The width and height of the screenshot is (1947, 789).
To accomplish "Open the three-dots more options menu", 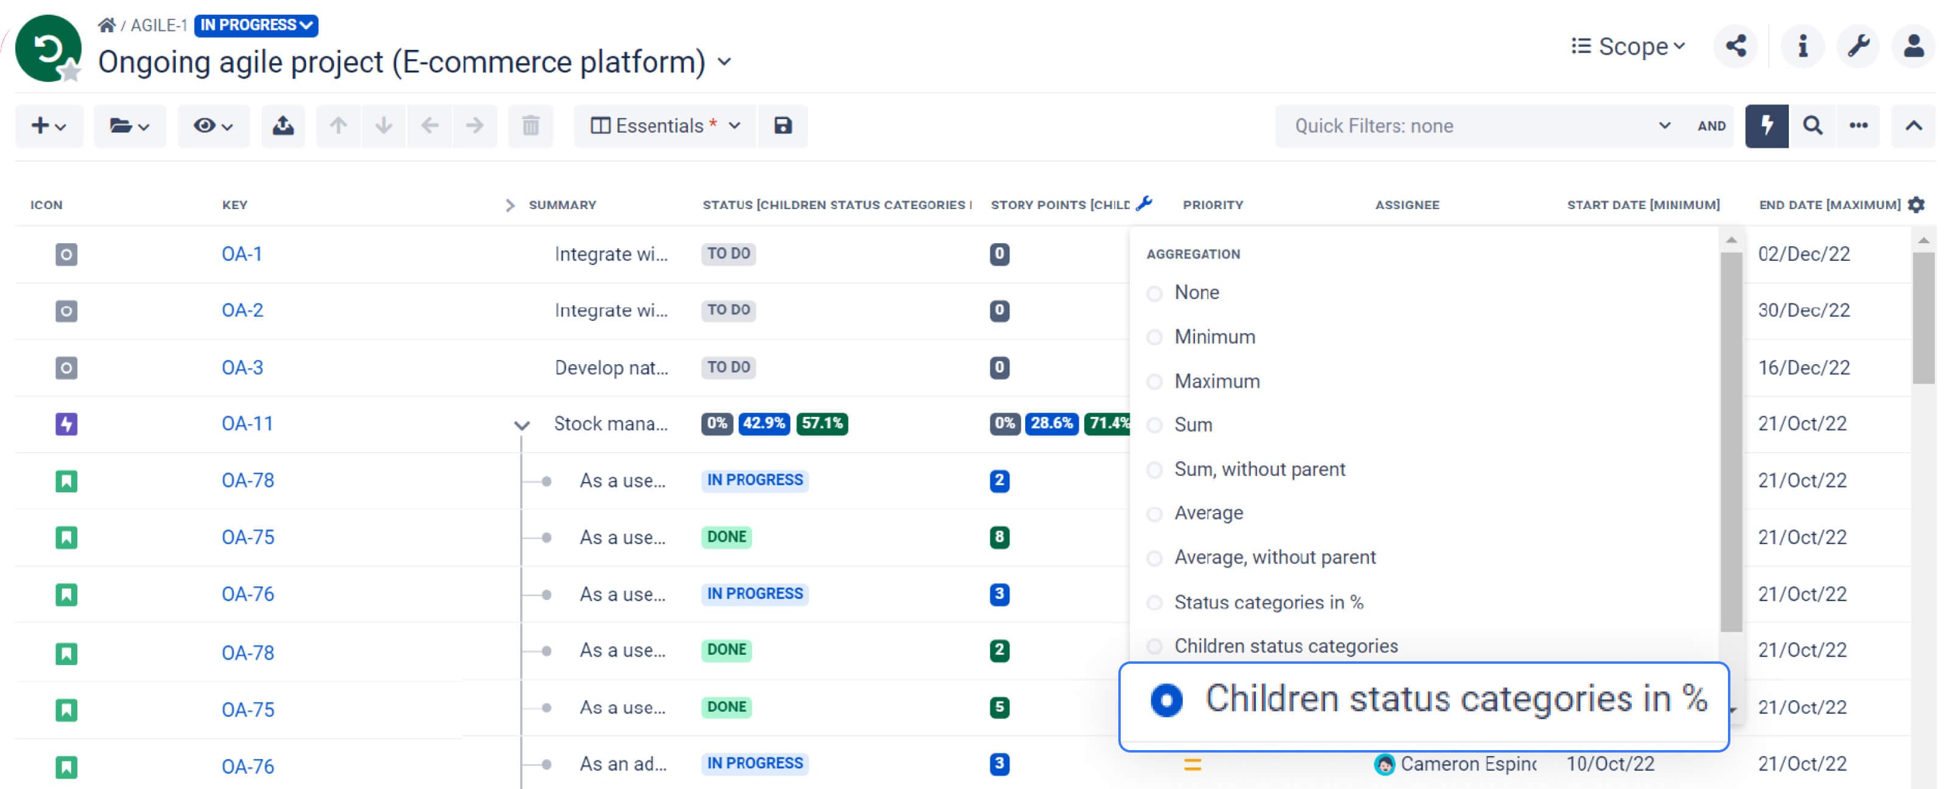I will [1858, 125].
